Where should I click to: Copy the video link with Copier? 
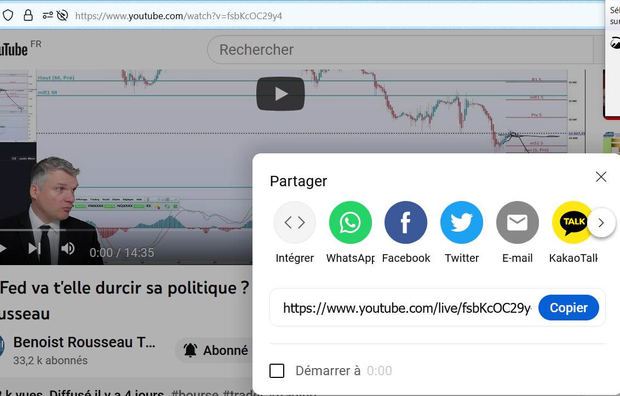(569, 308)
